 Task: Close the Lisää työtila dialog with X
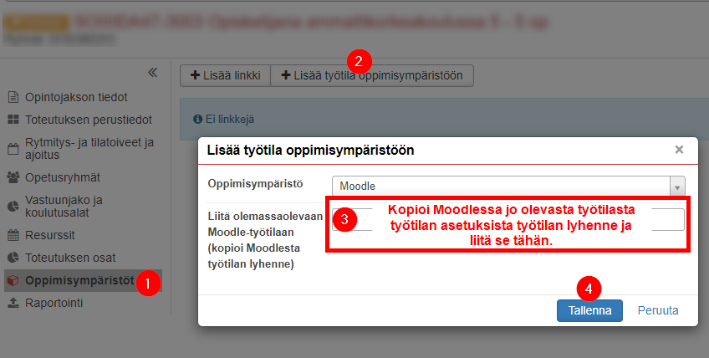pos(679,150)
